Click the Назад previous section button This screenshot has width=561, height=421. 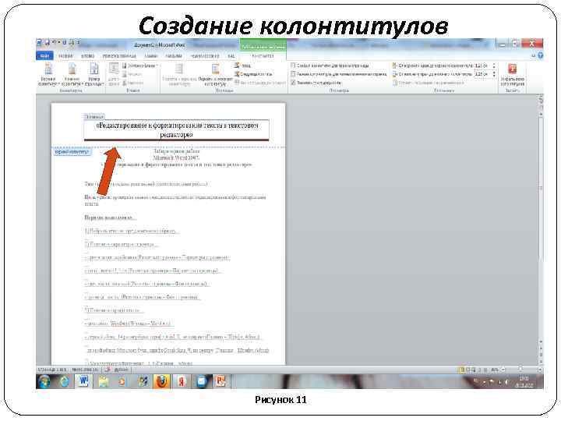coord(242,65)
